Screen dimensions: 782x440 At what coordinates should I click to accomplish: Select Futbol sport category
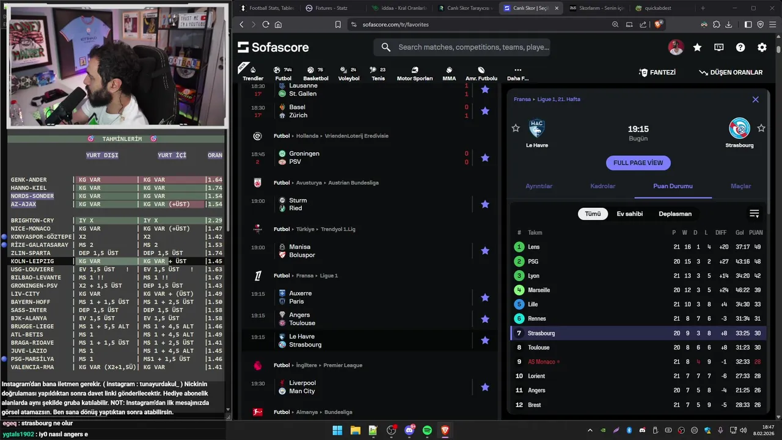tap(283, 73)
